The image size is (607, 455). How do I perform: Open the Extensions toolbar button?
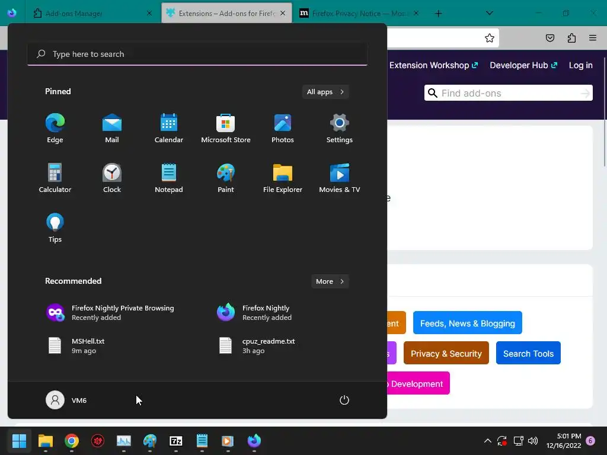571,38
